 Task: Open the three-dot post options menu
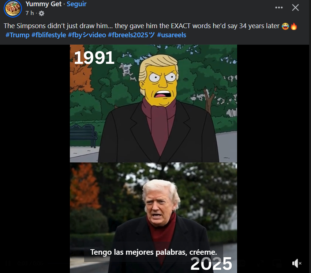click(x=279, y=8)
